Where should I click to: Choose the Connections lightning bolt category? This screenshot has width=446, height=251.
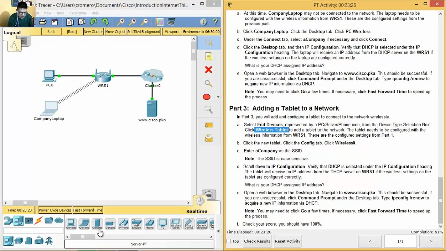click(39, 221)
